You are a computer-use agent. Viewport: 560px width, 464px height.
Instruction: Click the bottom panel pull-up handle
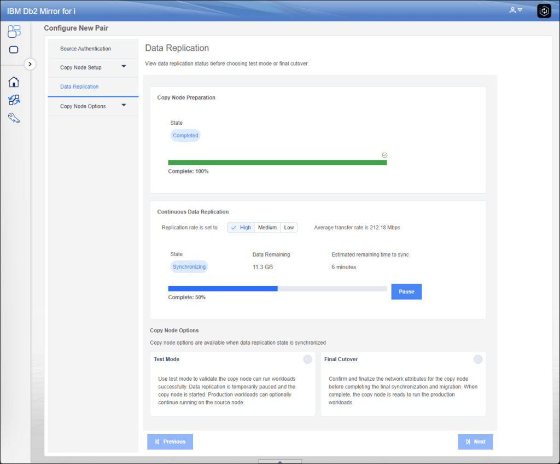(280, 461)
